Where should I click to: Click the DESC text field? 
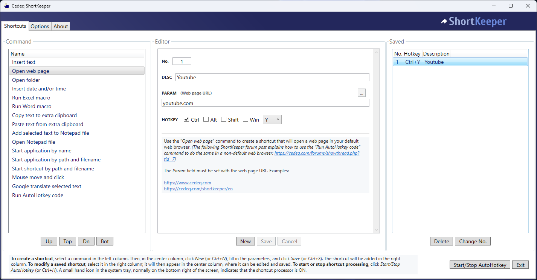[272, 77]
